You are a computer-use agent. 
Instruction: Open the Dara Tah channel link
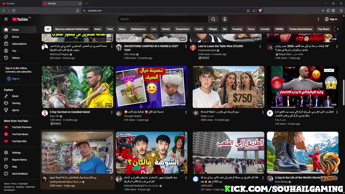coord(54,116)
